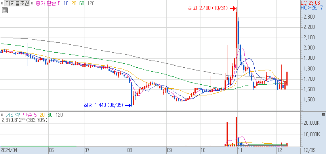Click the 1,600 price axis label
326x154 pixels.
tap(309, 89)
